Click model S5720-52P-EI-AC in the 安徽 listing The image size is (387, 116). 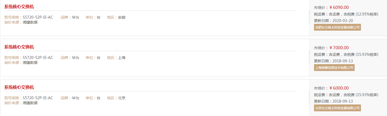click(38, 17)
